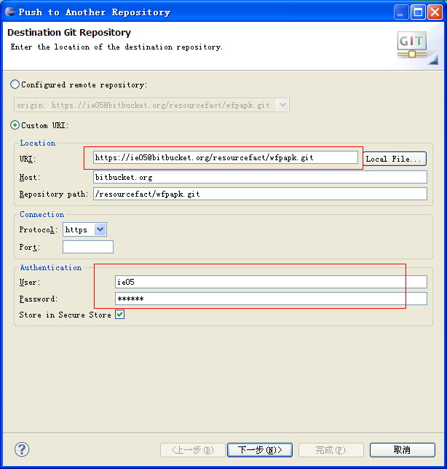Image resolution: width=447 pixels, height=469 pixels.
Task: Click the 完成 (F) finish button
Action: (x=331, y=450)
